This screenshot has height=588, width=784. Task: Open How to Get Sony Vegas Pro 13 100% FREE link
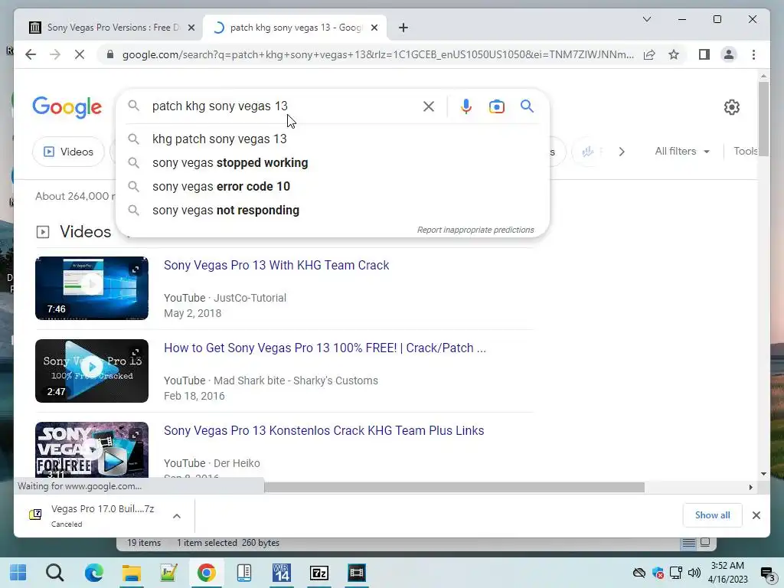pos(325,348)
